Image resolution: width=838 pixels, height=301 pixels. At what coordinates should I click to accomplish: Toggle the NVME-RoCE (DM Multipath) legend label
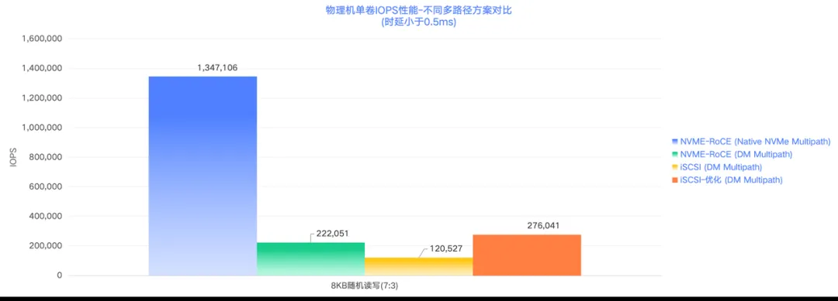point(736,155)
